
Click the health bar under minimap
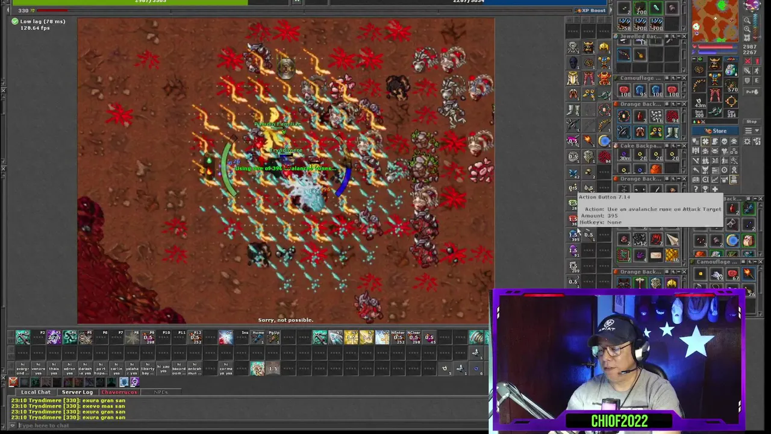pos(717,47)
